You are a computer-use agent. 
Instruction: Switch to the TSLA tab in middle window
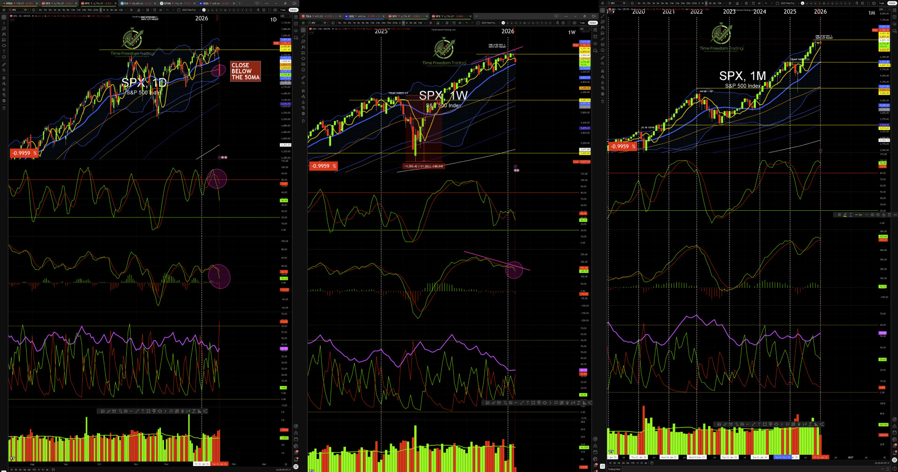pos(309,16)
